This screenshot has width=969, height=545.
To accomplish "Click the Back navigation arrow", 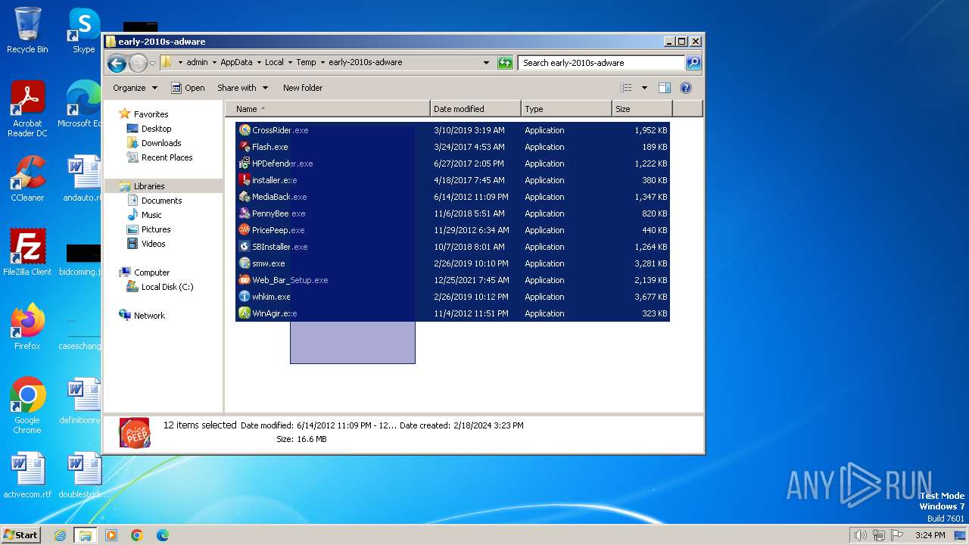I will click(117, 63).
